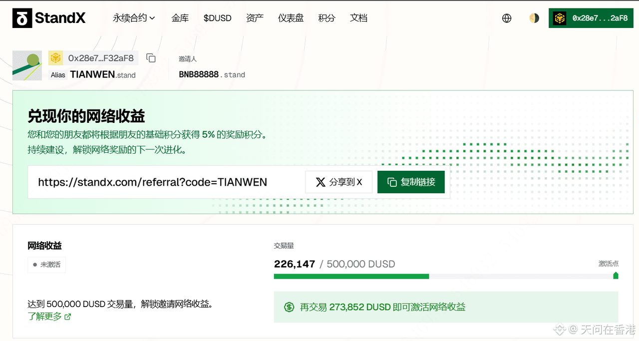
Task: Click the 226,147 trading volume value
Action: click(x=295, y=264)
